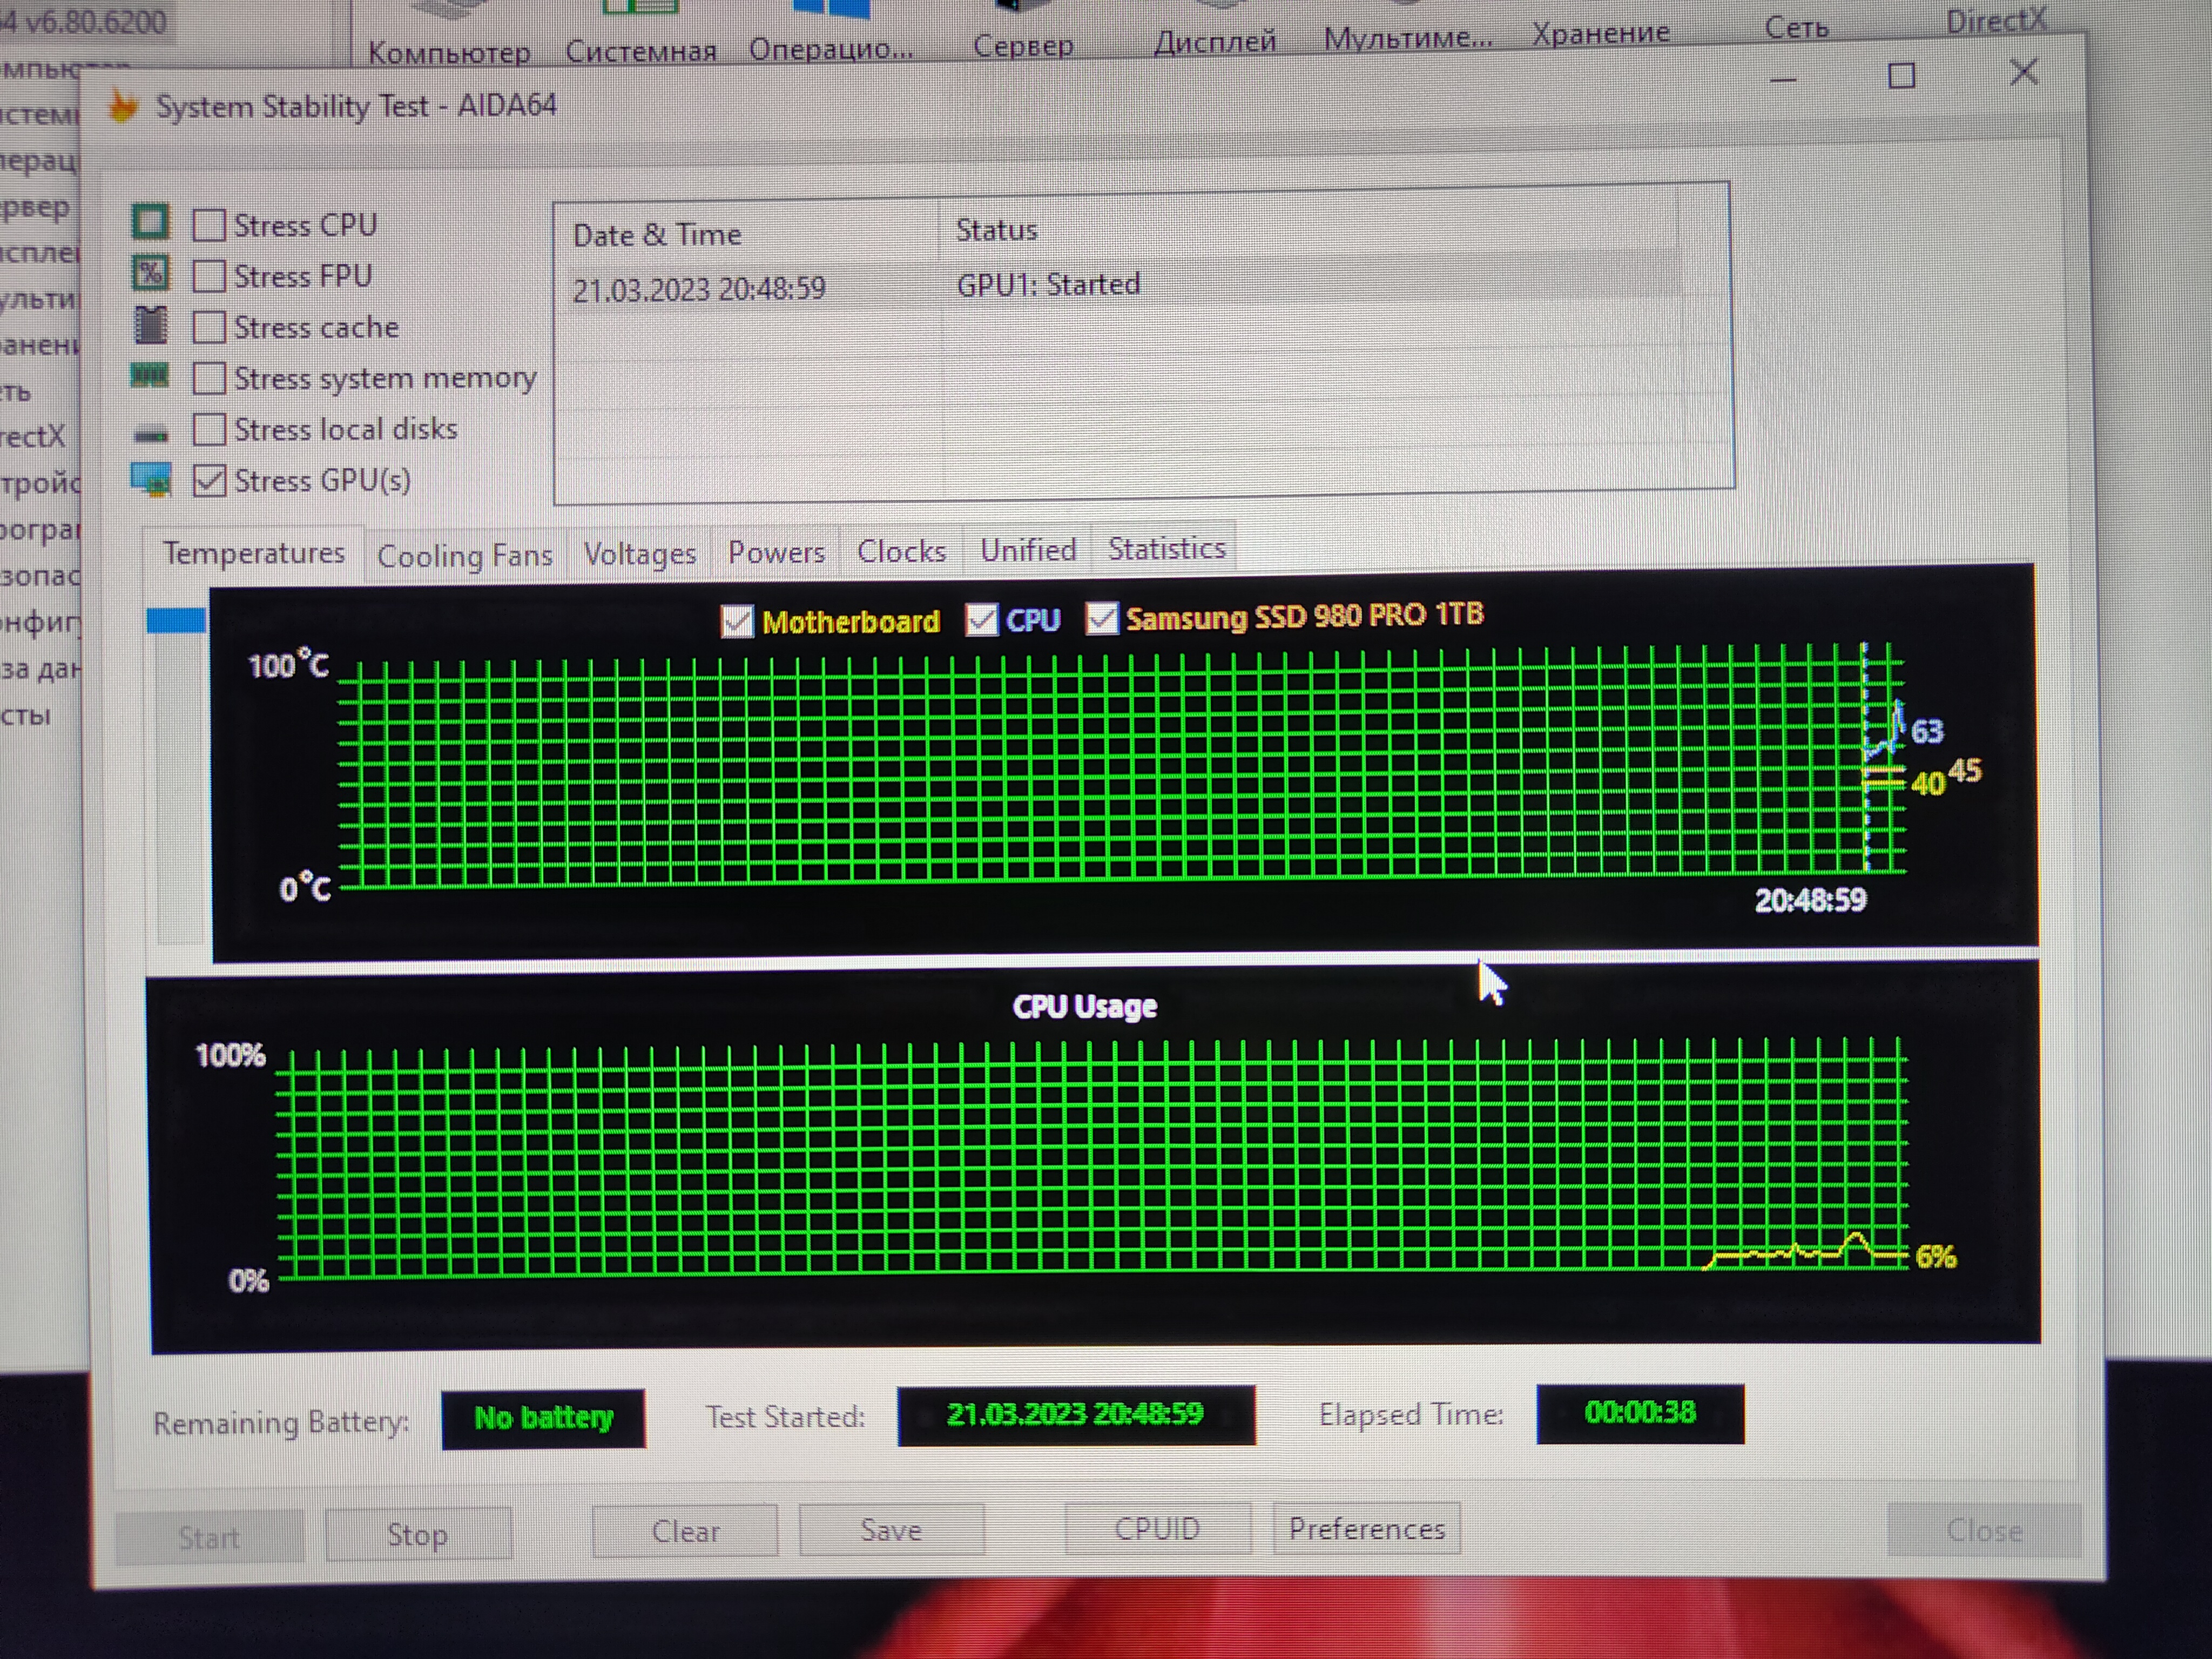Click the Stress cache icon
Screen dimensions: 2212x1659
click(x=151, y=325)
